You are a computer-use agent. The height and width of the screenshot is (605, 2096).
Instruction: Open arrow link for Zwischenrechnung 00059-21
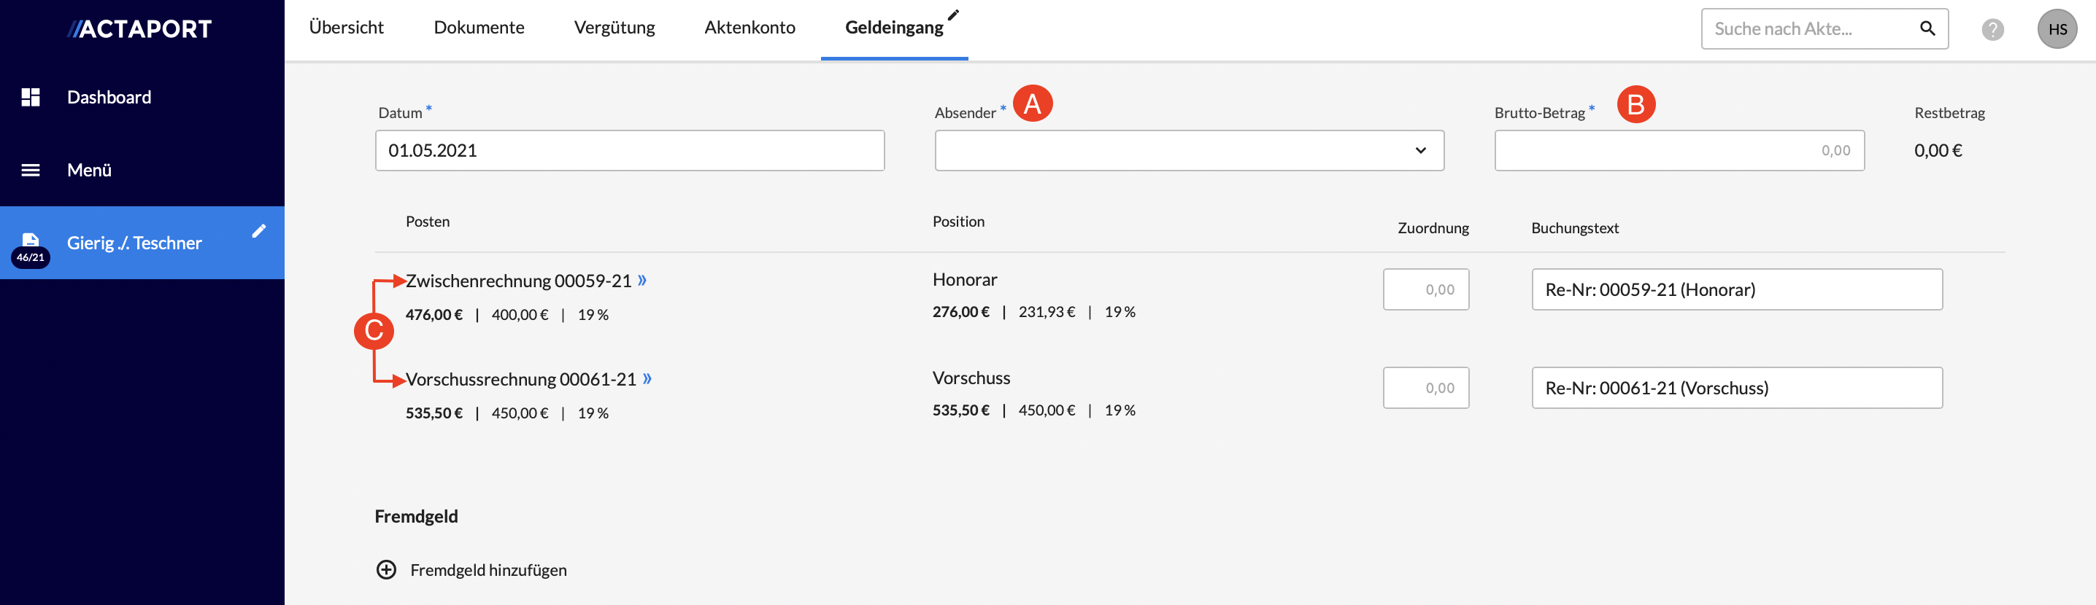pos(642,281)
